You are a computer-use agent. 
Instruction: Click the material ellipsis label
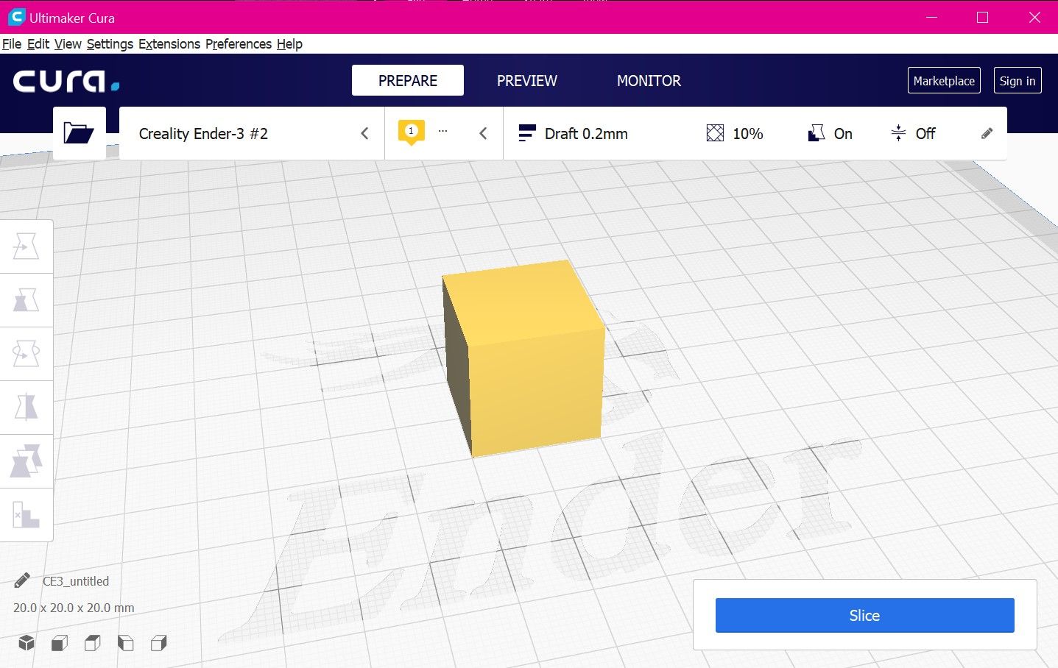[x=442, y=131]
